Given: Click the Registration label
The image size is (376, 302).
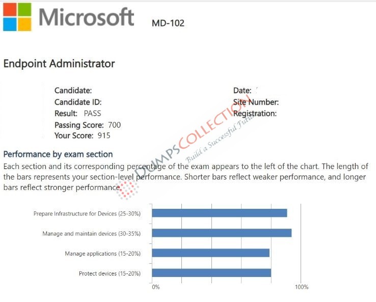Looking at the screenshot, I should point(255,114).
